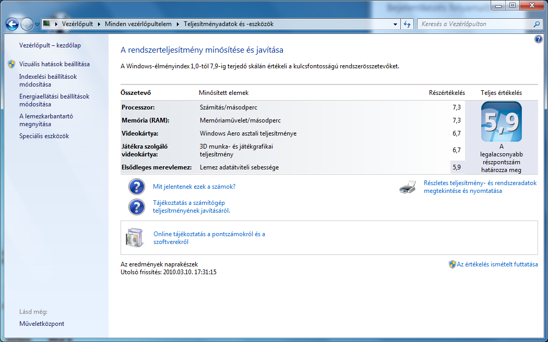The image size is (548, 342).
Task: Click the 5,9 subscore of Elsődleges merevlemez
Action: click(x=457, y=167)
